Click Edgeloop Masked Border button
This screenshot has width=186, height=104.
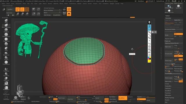[x=174, y=43]
